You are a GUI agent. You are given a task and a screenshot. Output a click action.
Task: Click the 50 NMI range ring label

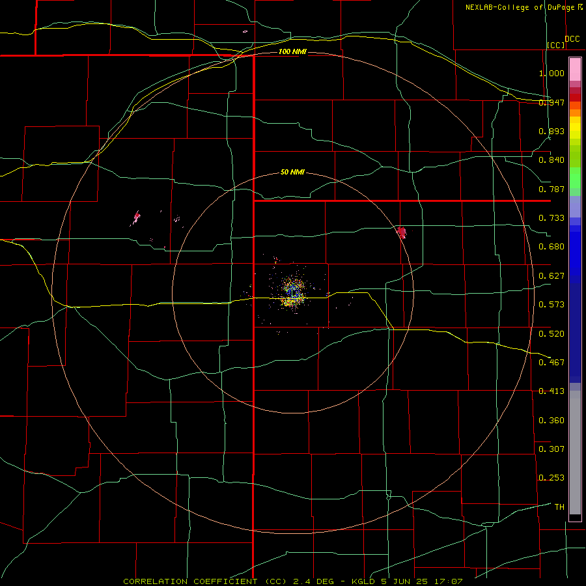292,172
